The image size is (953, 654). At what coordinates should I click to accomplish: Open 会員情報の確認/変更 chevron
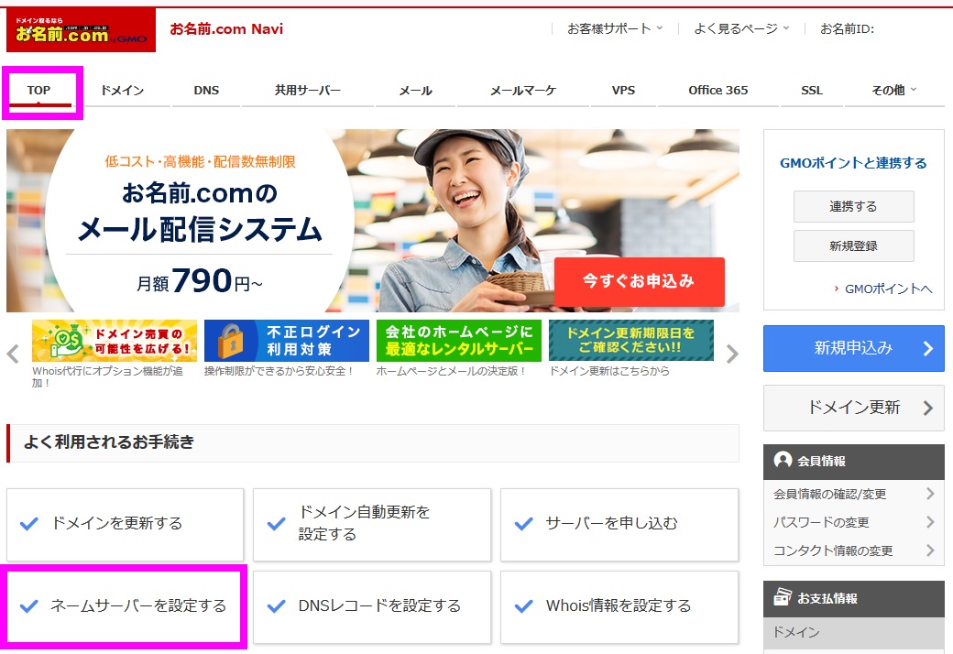coord(930,494)
